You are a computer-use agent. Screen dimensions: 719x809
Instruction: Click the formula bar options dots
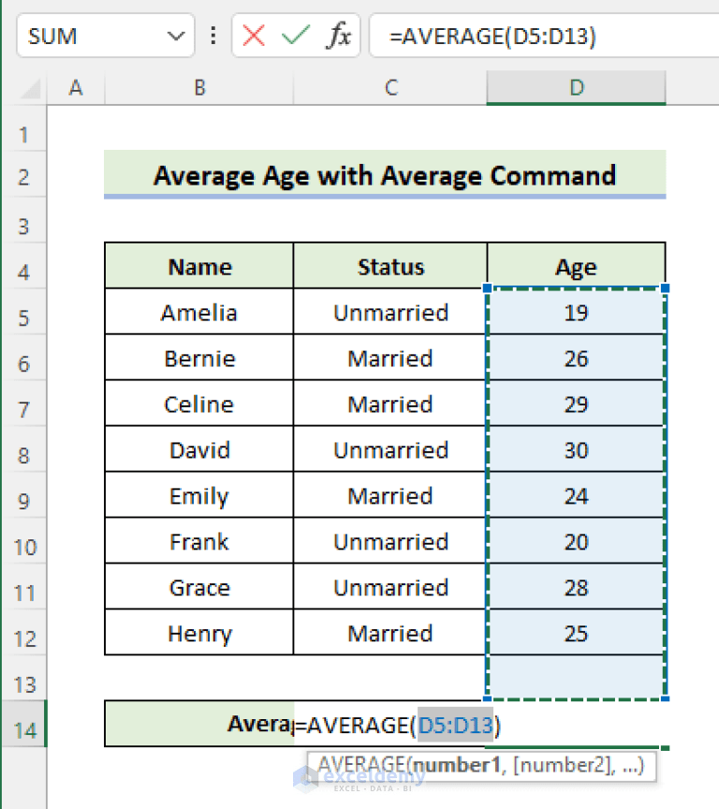213,37
